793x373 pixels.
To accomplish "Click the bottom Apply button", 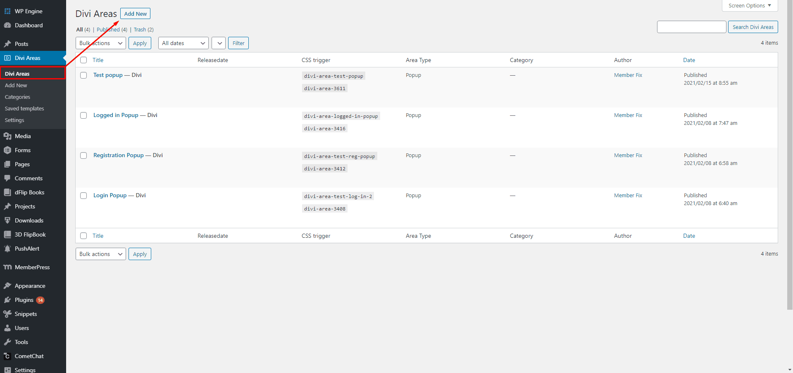I will click(x=140, y=254).
